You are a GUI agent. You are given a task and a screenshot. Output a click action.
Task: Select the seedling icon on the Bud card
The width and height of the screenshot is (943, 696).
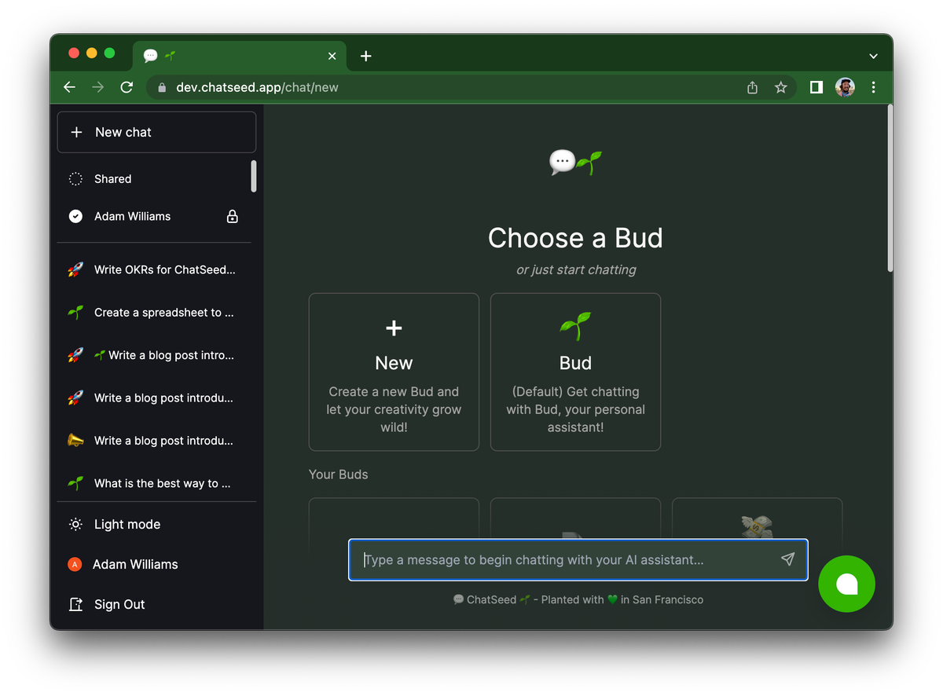click(575, 326)
